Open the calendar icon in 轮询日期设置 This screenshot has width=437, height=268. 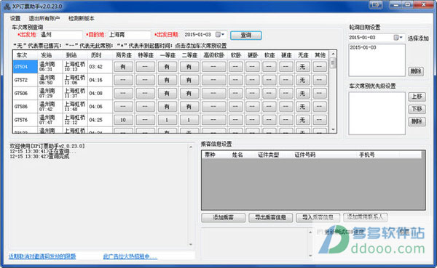pyautogui.click(x=395, y=38)
